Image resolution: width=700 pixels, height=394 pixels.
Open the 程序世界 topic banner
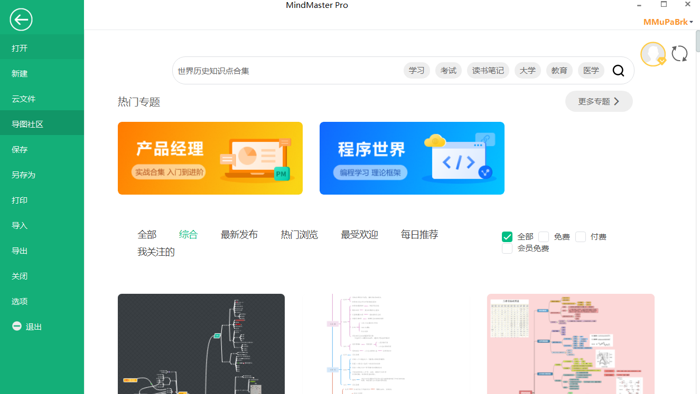point(412,158)
